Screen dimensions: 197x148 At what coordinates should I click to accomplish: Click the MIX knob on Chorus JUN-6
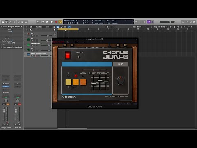point(121,80)
